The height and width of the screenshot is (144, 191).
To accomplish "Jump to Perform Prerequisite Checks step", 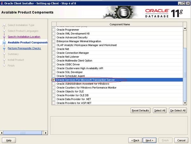I will (24, 48).
